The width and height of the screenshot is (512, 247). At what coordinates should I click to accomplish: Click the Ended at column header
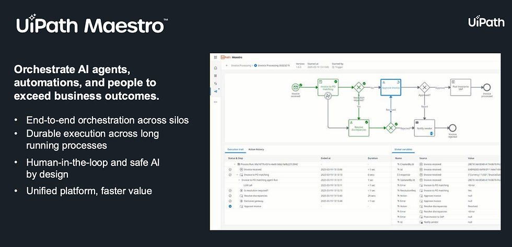point(325,158)
